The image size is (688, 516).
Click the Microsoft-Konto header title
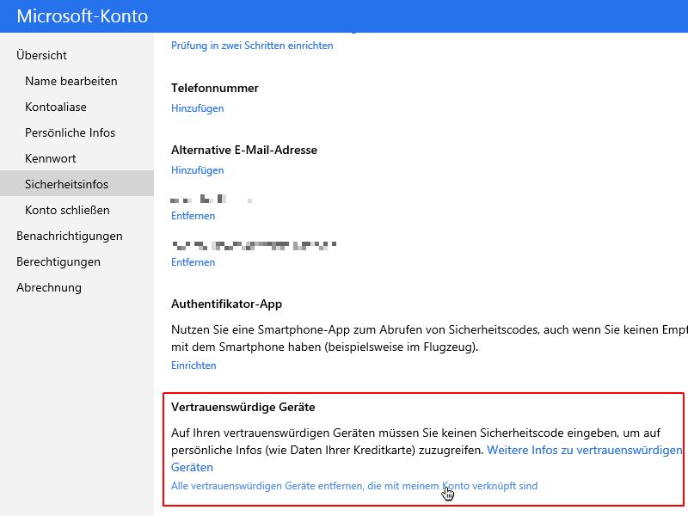83,16
